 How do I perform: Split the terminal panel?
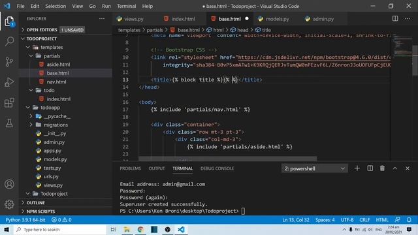[x=370, y=168]
